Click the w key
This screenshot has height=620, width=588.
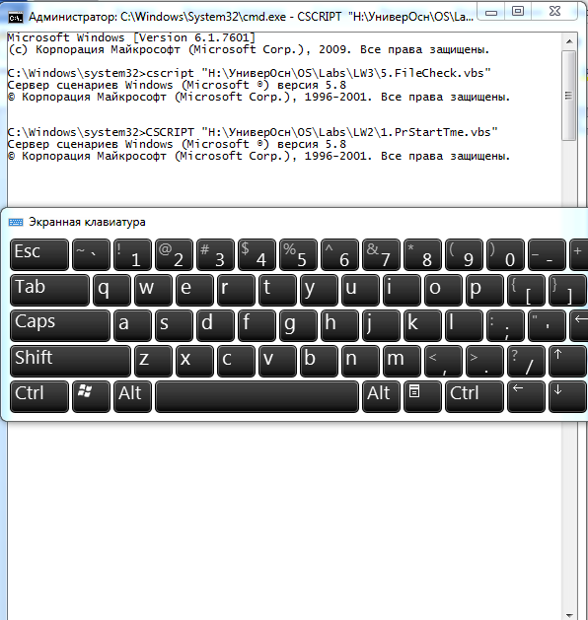pyautogui.click(x=154, y=290)
